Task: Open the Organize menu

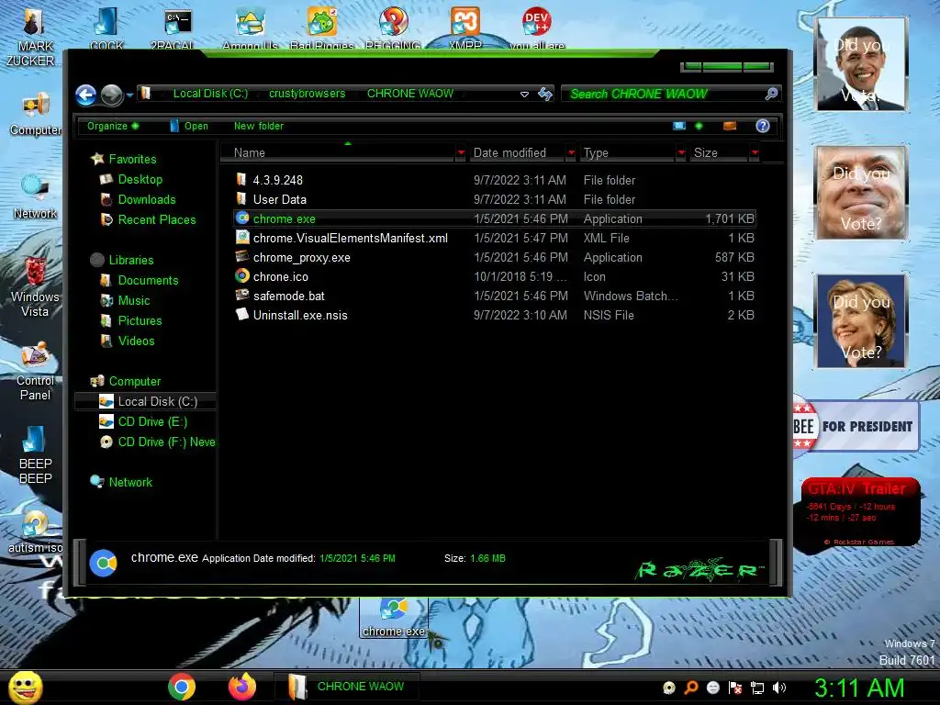Action: tap(113, 126)
